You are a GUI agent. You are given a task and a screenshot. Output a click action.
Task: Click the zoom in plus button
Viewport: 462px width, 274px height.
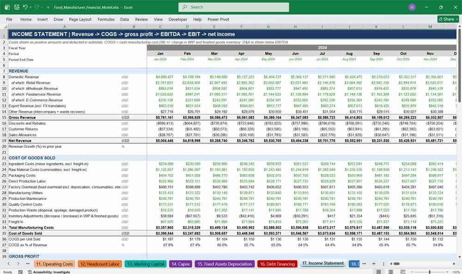[x=448, y=272]
